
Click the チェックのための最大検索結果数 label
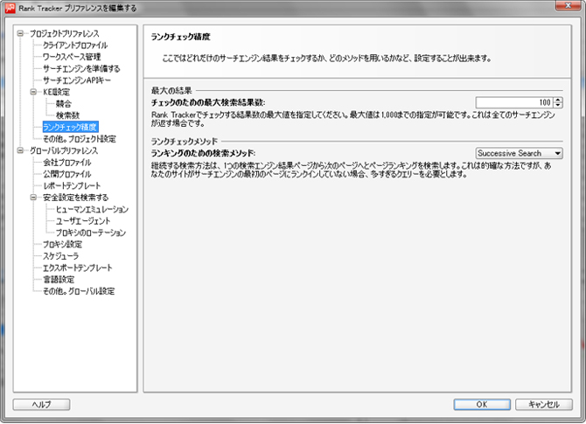[x=208, y=102]
